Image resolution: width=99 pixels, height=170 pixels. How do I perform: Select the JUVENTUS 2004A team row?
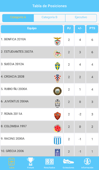pyautogui.click(x=49, y=102)
